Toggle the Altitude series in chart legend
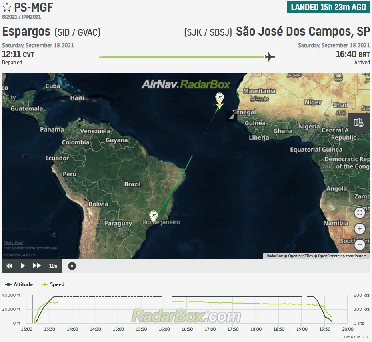Screen dimensions: 372x342 coord(19,284)
